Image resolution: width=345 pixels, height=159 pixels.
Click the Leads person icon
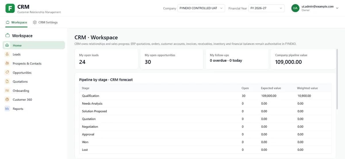point(7,54)
